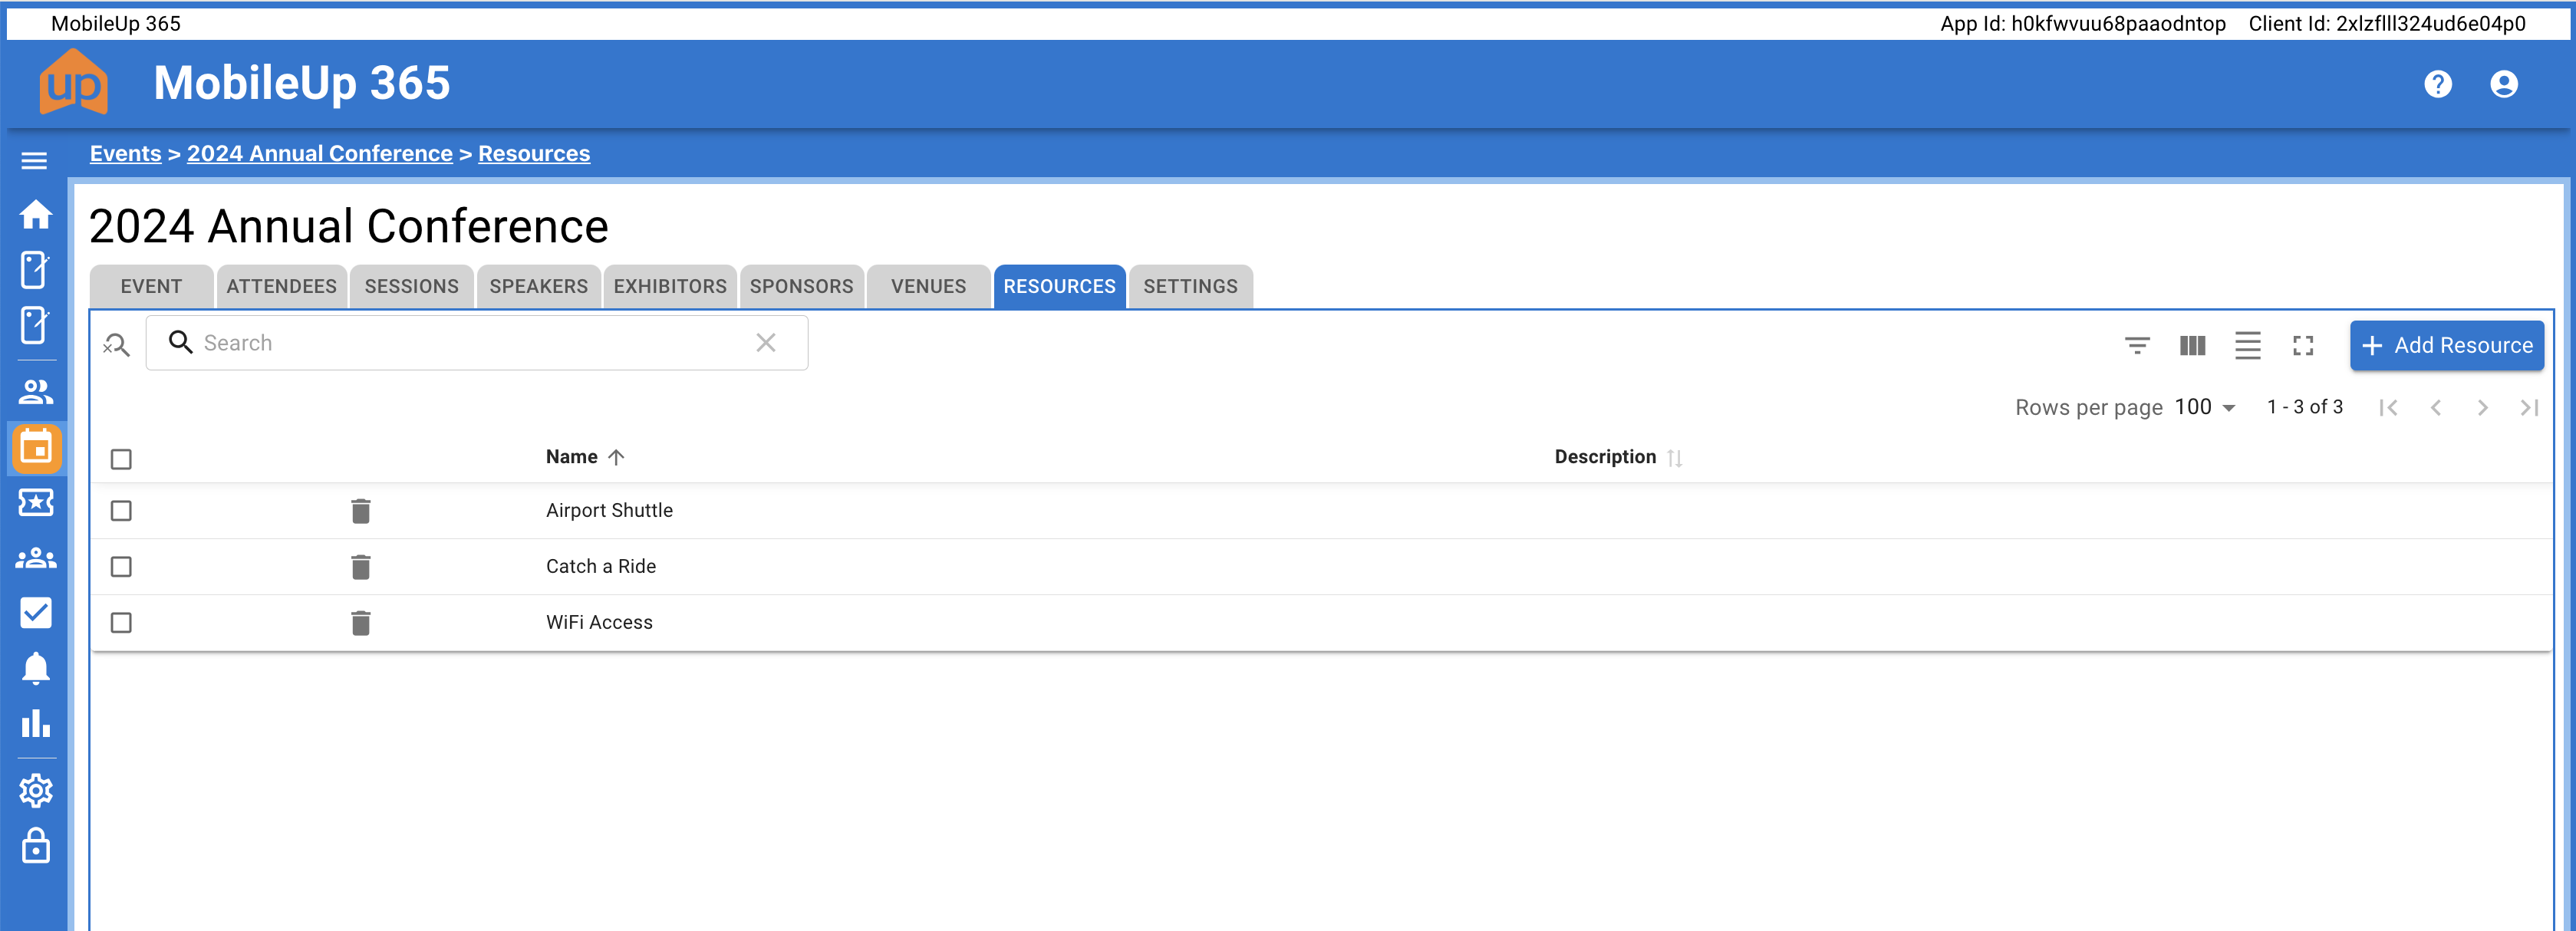The height and width of the screenshot is (931, 2576).
Task: Switch to the Speakers tab
Action: coord(538,286)
